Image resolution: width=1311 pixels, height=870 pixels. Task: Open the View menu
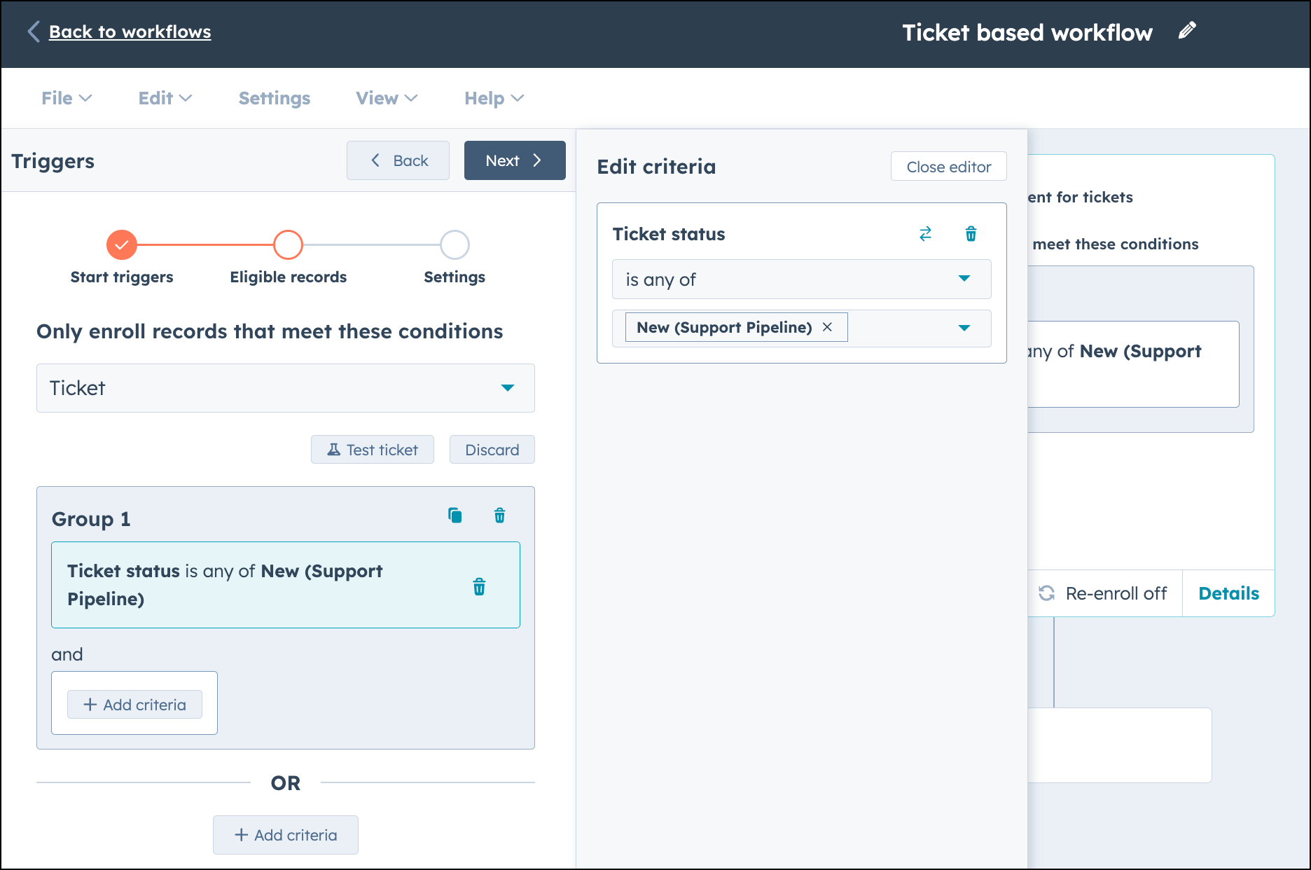[386, 98]
